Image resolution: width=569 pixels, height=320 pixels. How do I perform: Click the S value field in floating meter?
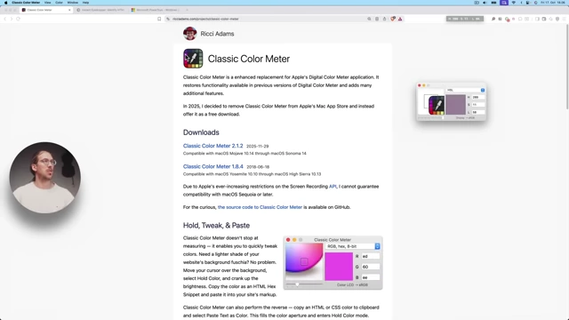(478, 105)
